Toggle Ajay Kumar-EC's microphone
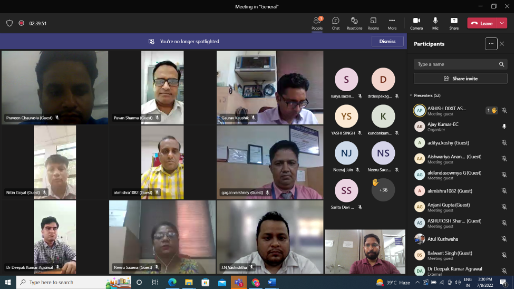 [x=504, y=127]
